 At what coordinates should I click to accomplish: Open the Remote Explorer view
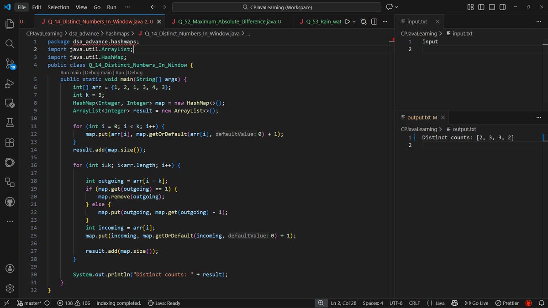click(10, 103)
